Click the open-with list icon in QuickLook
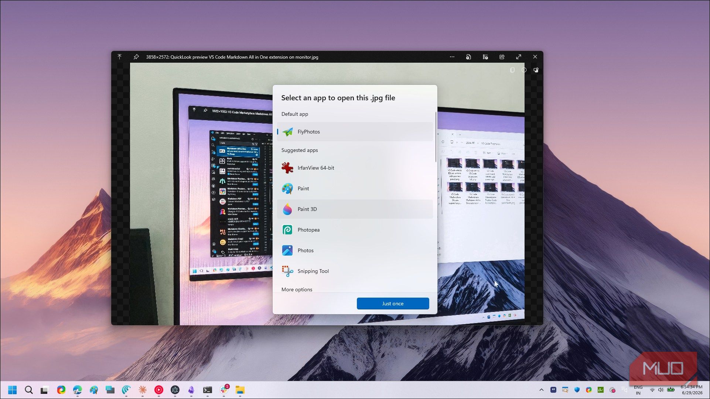Viewport: 710px width, 399px height. click(x=485, y=57)
